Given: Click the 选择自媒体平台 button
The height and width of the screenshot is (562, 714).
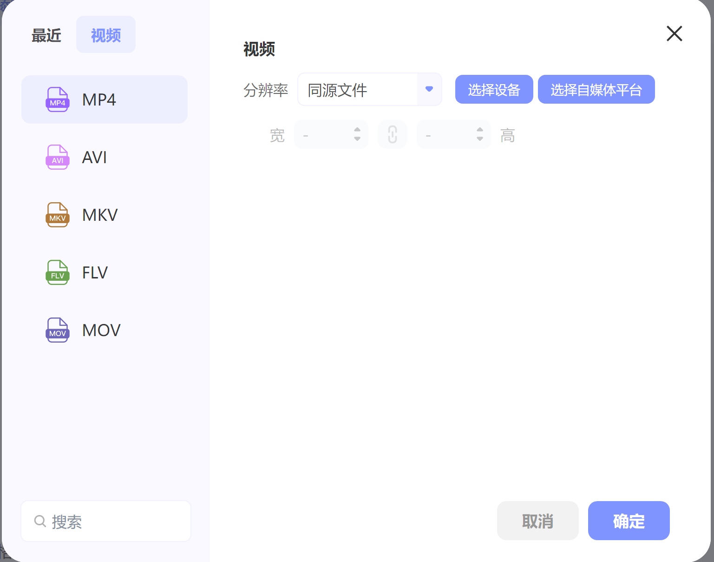Looking at the screenshot, I should point(596,89).
